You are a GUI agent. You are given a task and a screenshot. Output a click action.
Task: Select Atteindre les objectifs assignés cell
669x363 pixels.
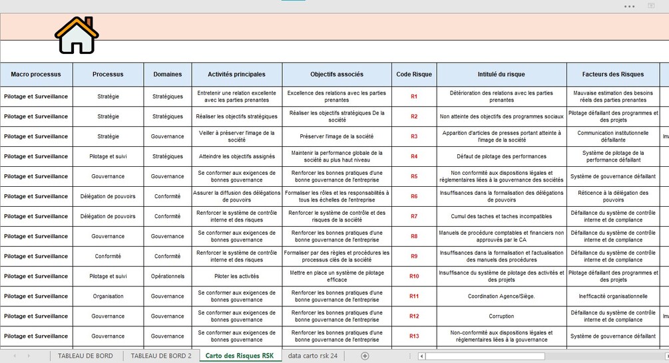click(237, 156)
